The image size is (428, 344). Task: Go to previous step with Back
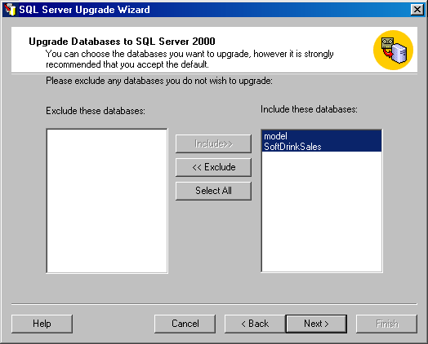tap(255, 324)
